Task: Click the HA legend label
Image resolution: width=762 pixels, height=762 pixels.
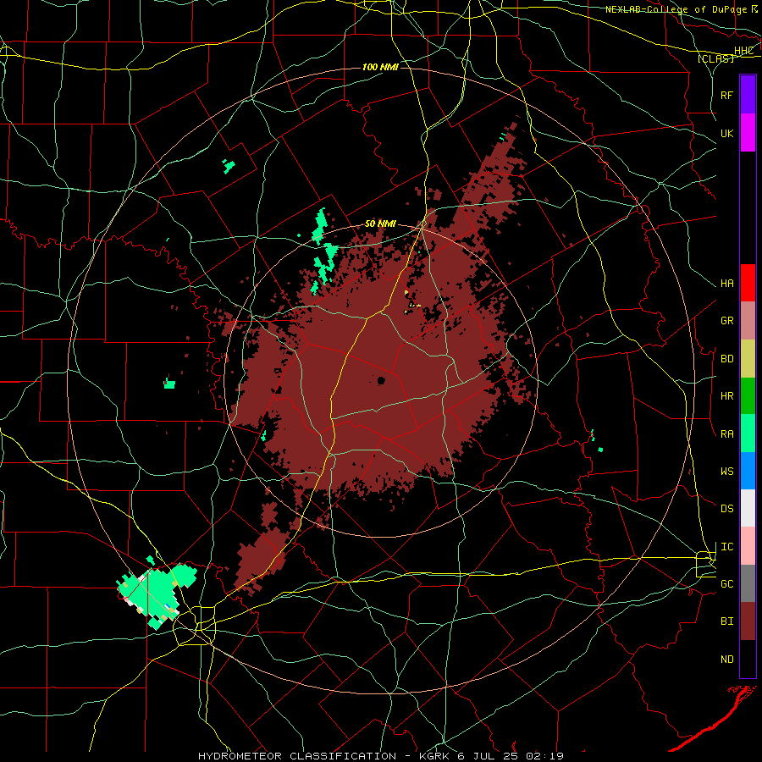Action: click(x=726, y=284)
